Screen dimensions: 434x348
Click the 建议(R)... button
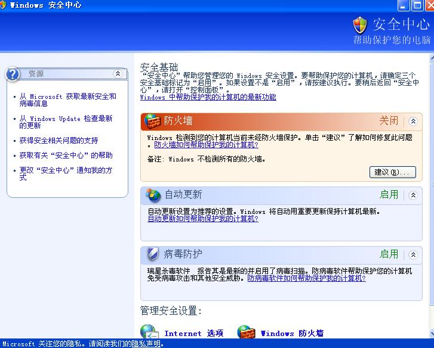393,172
